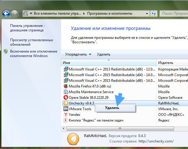Expand breadcrumb arrow before Программы и компоненты
This screenshot has height=149, width=188.
coord(84,13)
